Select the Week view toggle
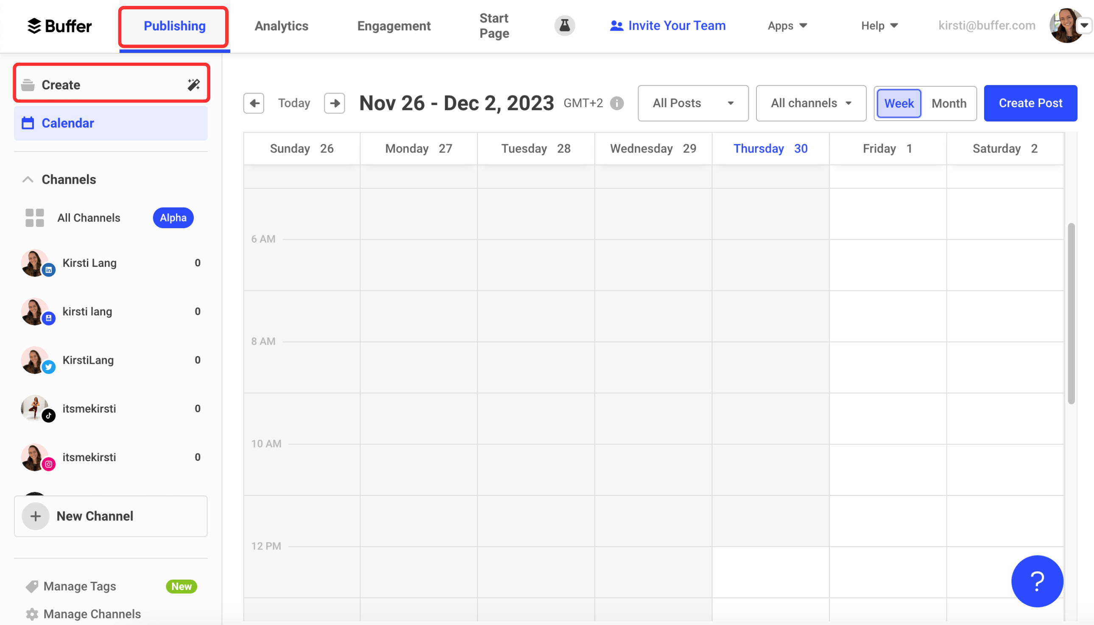This screenshot has height=625, width=1094. 899,103
